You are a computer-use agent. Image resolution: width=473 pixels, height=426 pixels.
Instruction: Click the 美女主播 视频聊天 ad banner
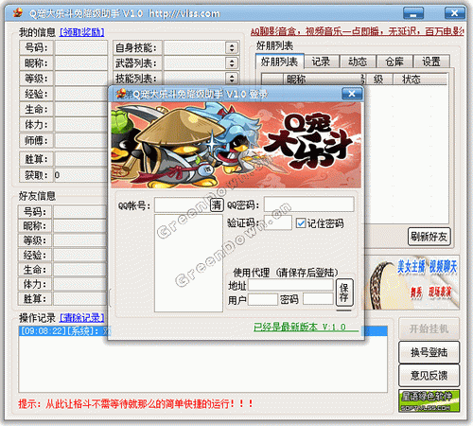point(412,282)
